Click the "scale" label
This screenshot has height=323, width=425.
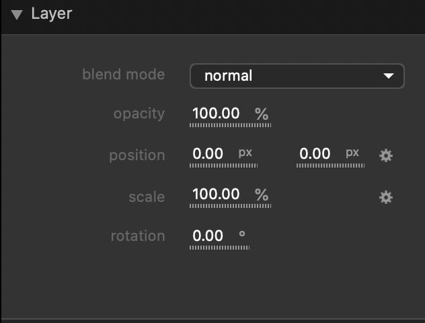coord(147,197)
